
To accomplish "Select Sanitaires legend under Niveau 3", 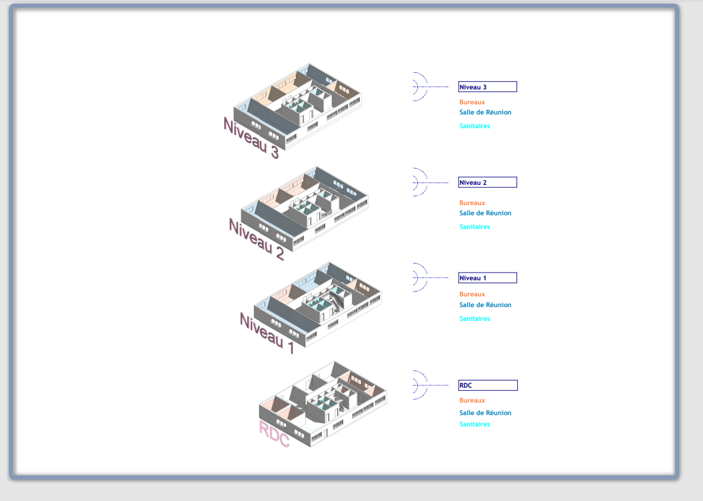I will coord(475,126).
